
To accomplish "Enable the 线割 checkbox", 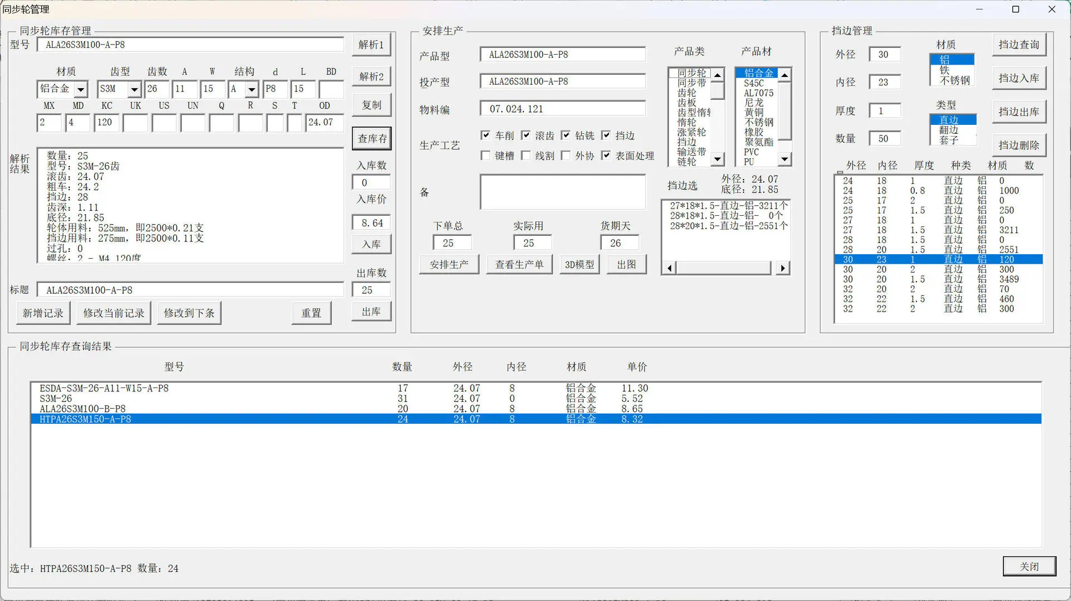I will tap(525, 156).
